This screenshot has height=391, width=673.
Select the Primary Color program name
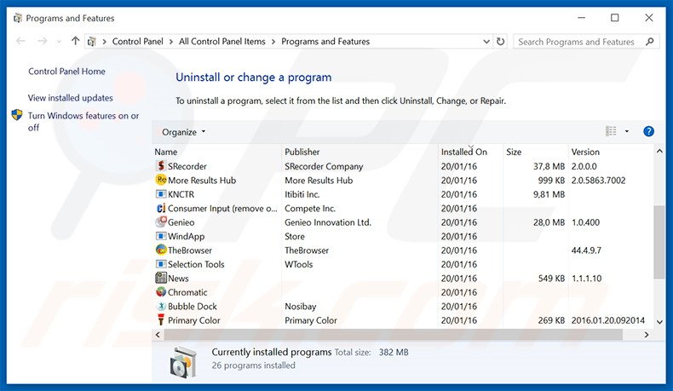pyautogui.click(x=194, y=320)
